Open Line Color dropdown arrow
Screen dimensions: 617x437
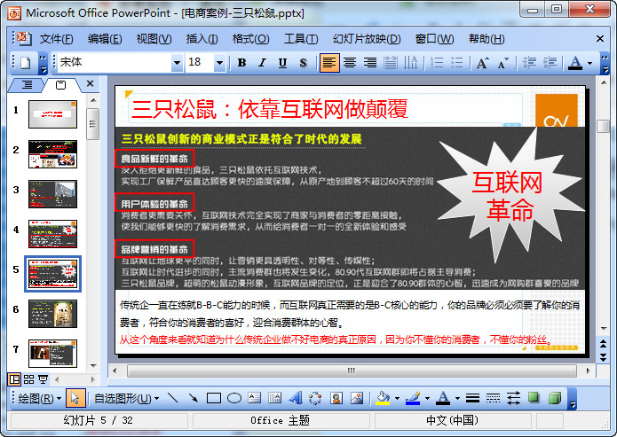[427, 399]
